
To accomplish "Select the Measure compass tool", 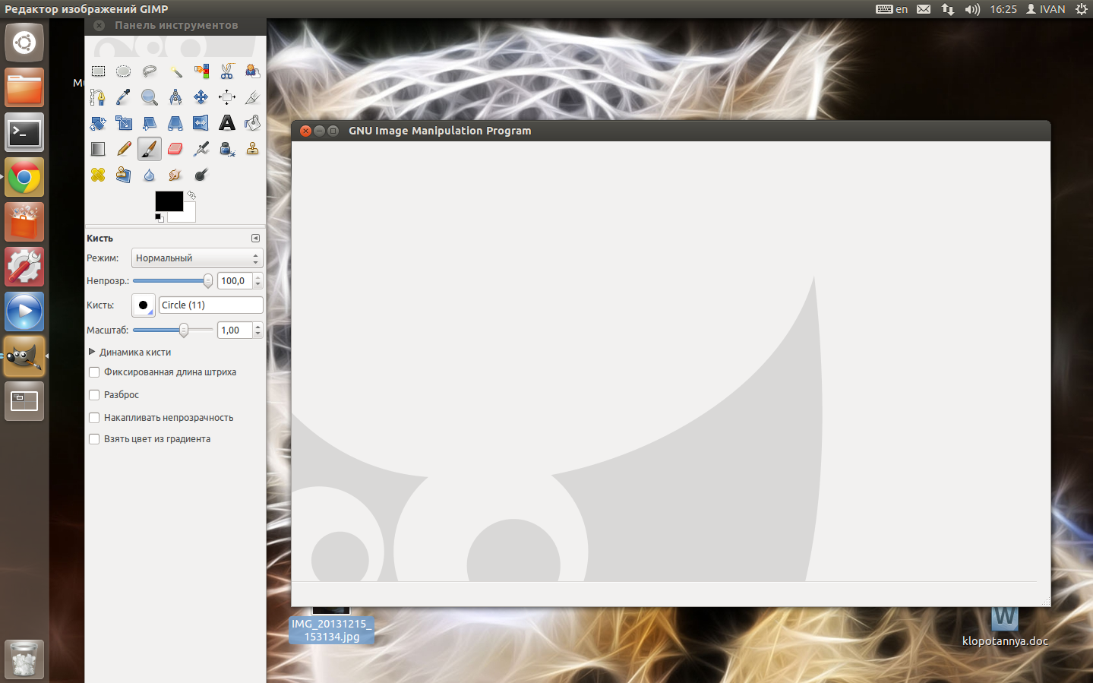I will tap(175, 97).
